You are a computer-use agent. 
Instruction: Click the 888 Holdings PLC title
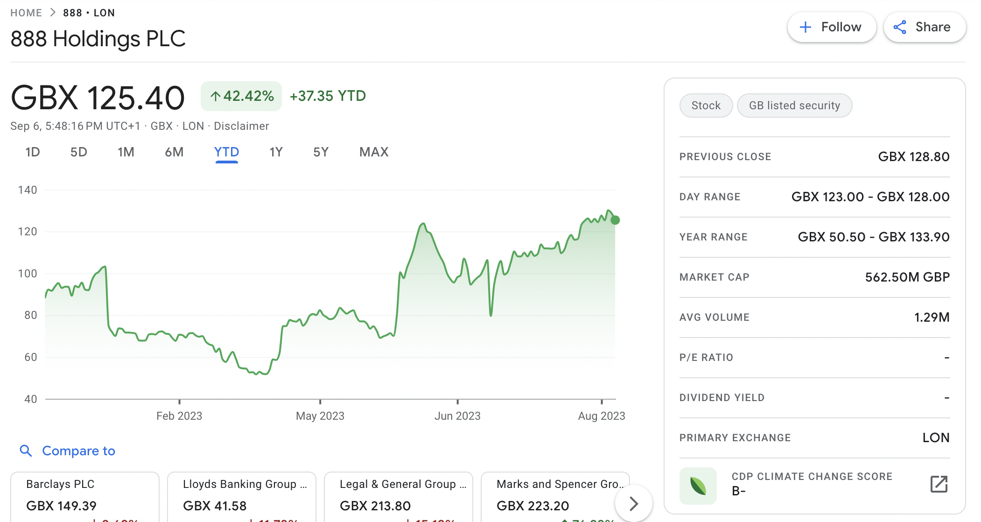[x=98, y=39]
